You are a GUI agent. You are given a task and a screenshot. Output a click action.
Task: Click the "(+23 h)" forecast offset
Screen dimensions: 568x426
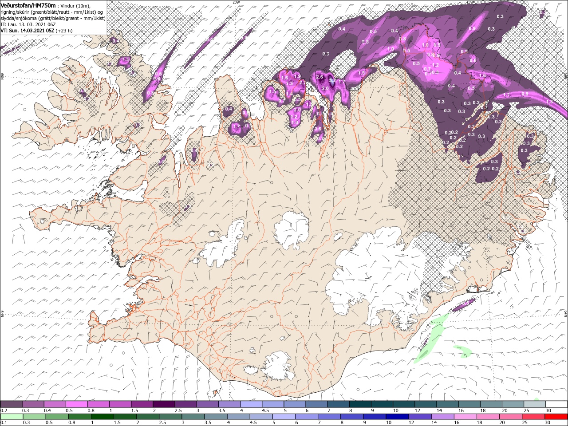(x=64, y=31)
